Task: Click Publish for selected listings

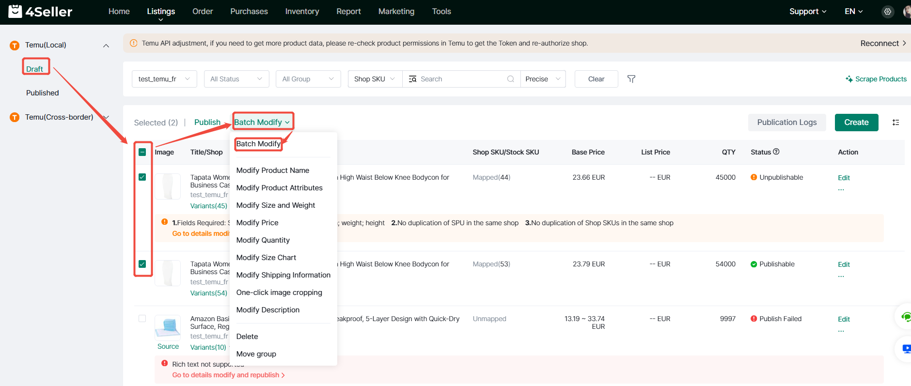Action: click(207, 123)
